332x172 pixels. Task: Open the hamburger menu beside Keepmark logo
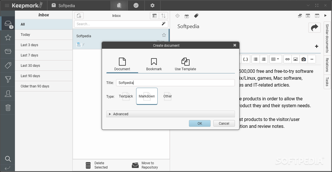click(x=7, y=5)
